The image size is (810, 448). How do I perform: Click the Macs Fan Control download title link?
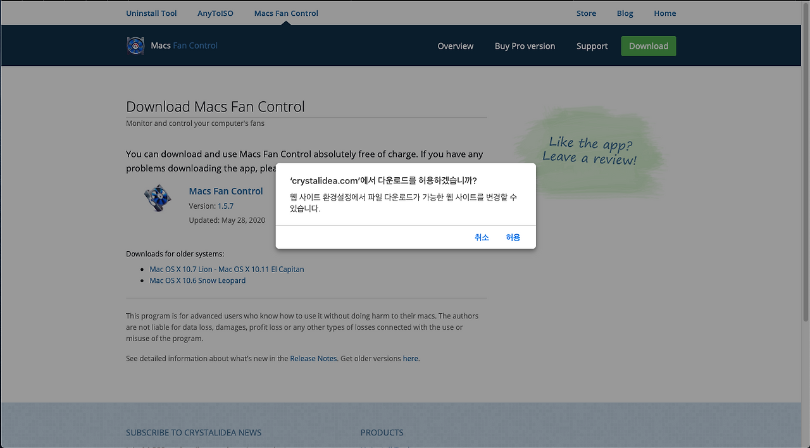coord(226,191)
